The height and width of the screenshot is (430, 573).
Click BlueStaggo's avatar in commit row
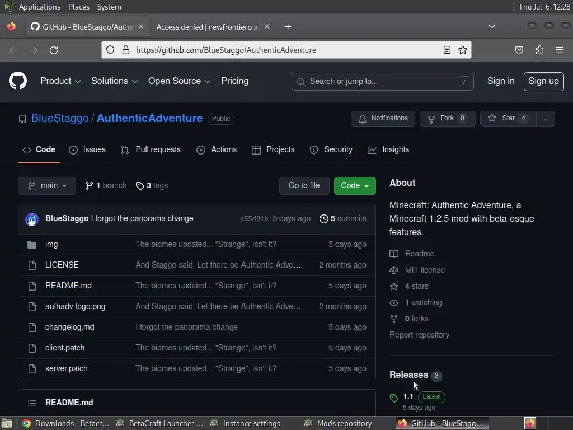point(32,219)
